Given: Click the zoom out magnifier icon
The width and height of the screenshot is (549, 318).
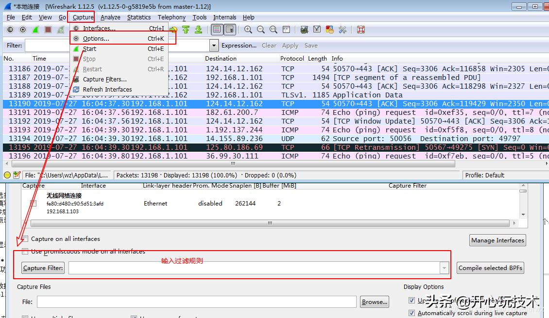Looking at the screenshot, I should (x=261, y=30).
